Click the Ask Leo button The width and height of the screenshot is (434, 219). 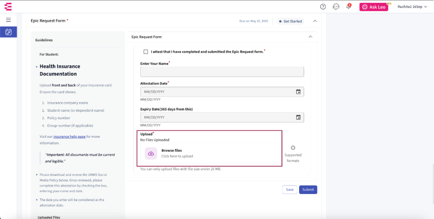pos(374,7)
